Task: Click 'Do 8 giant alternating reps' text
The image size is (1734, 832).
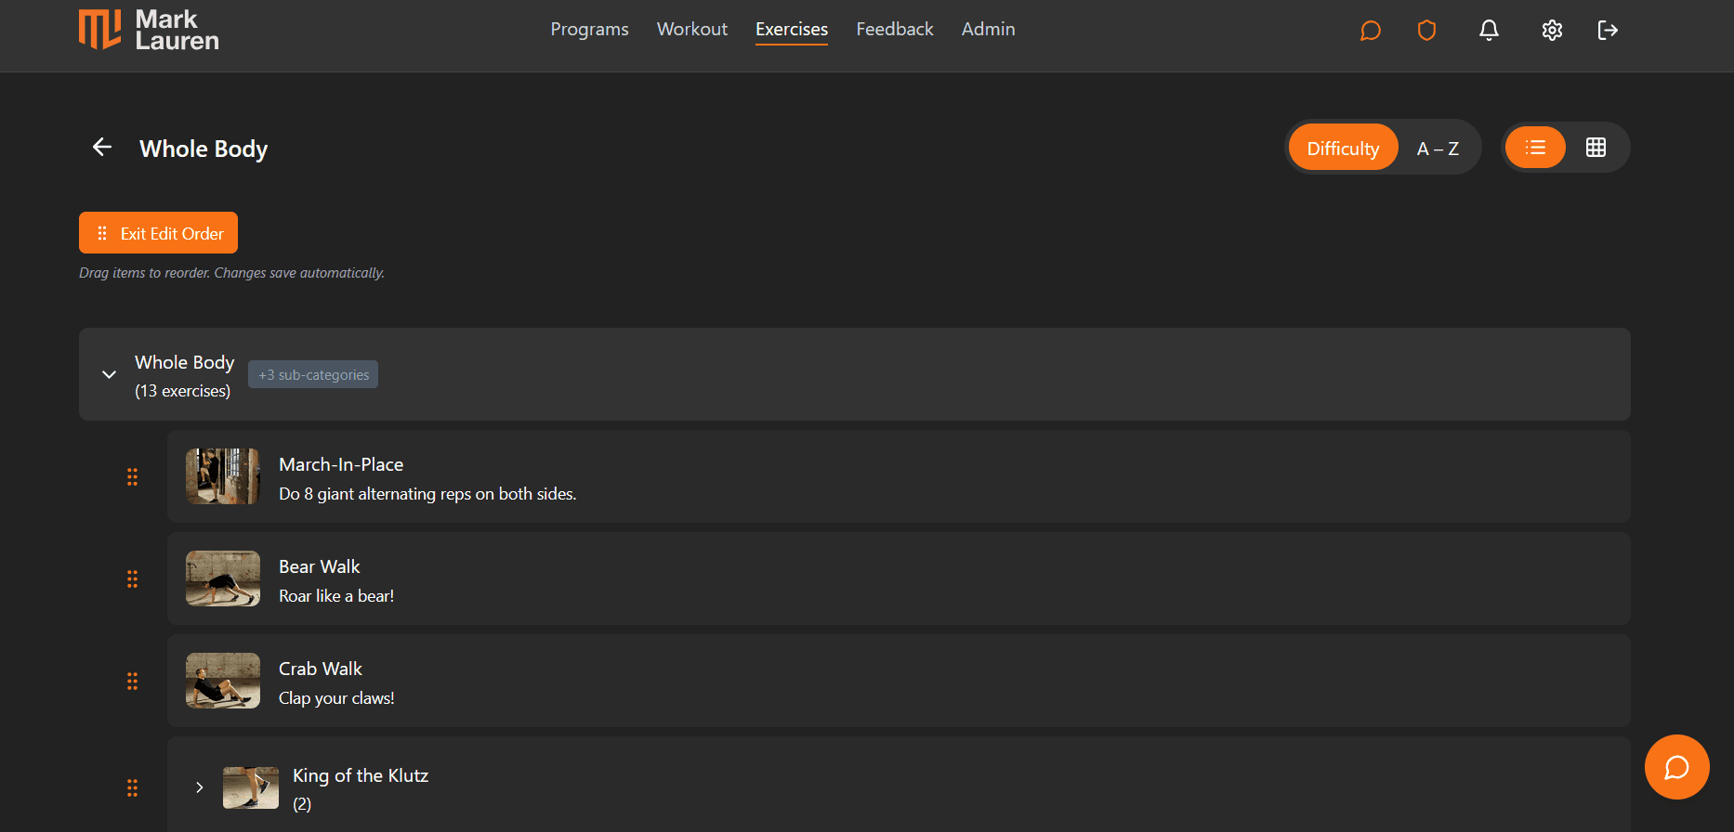Action: 427,494
